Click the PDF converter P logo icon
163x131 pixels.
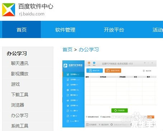pos(65,65)
